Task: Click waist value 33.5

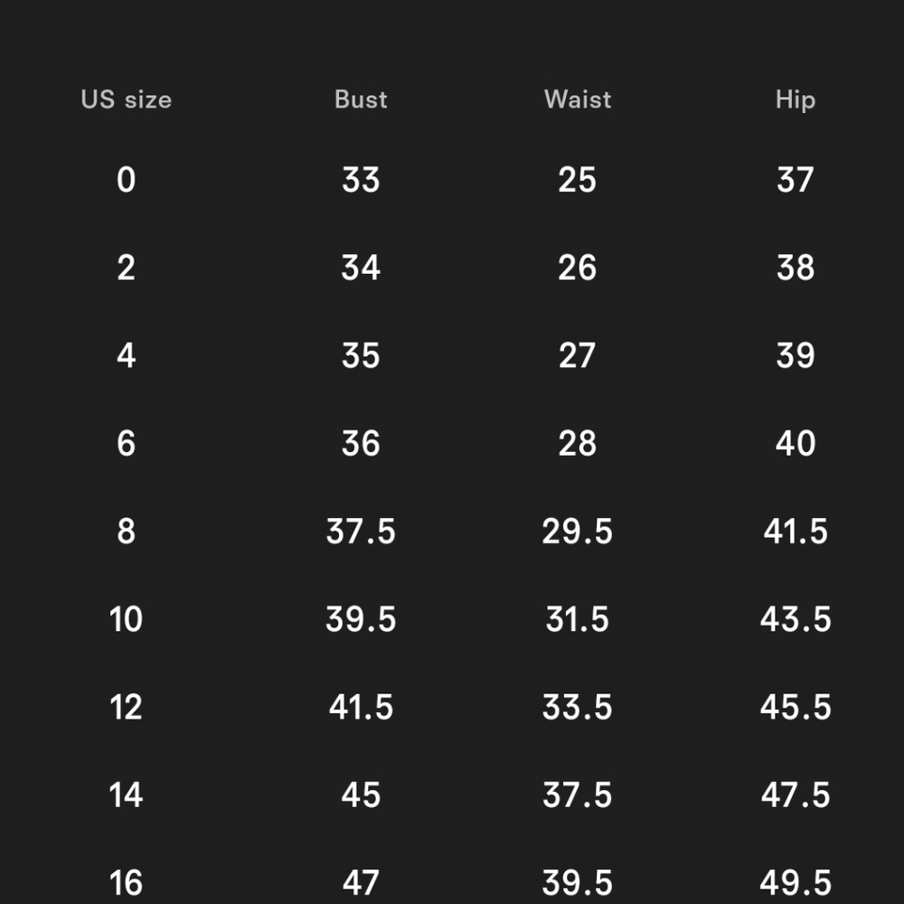Action: [577, 708]
